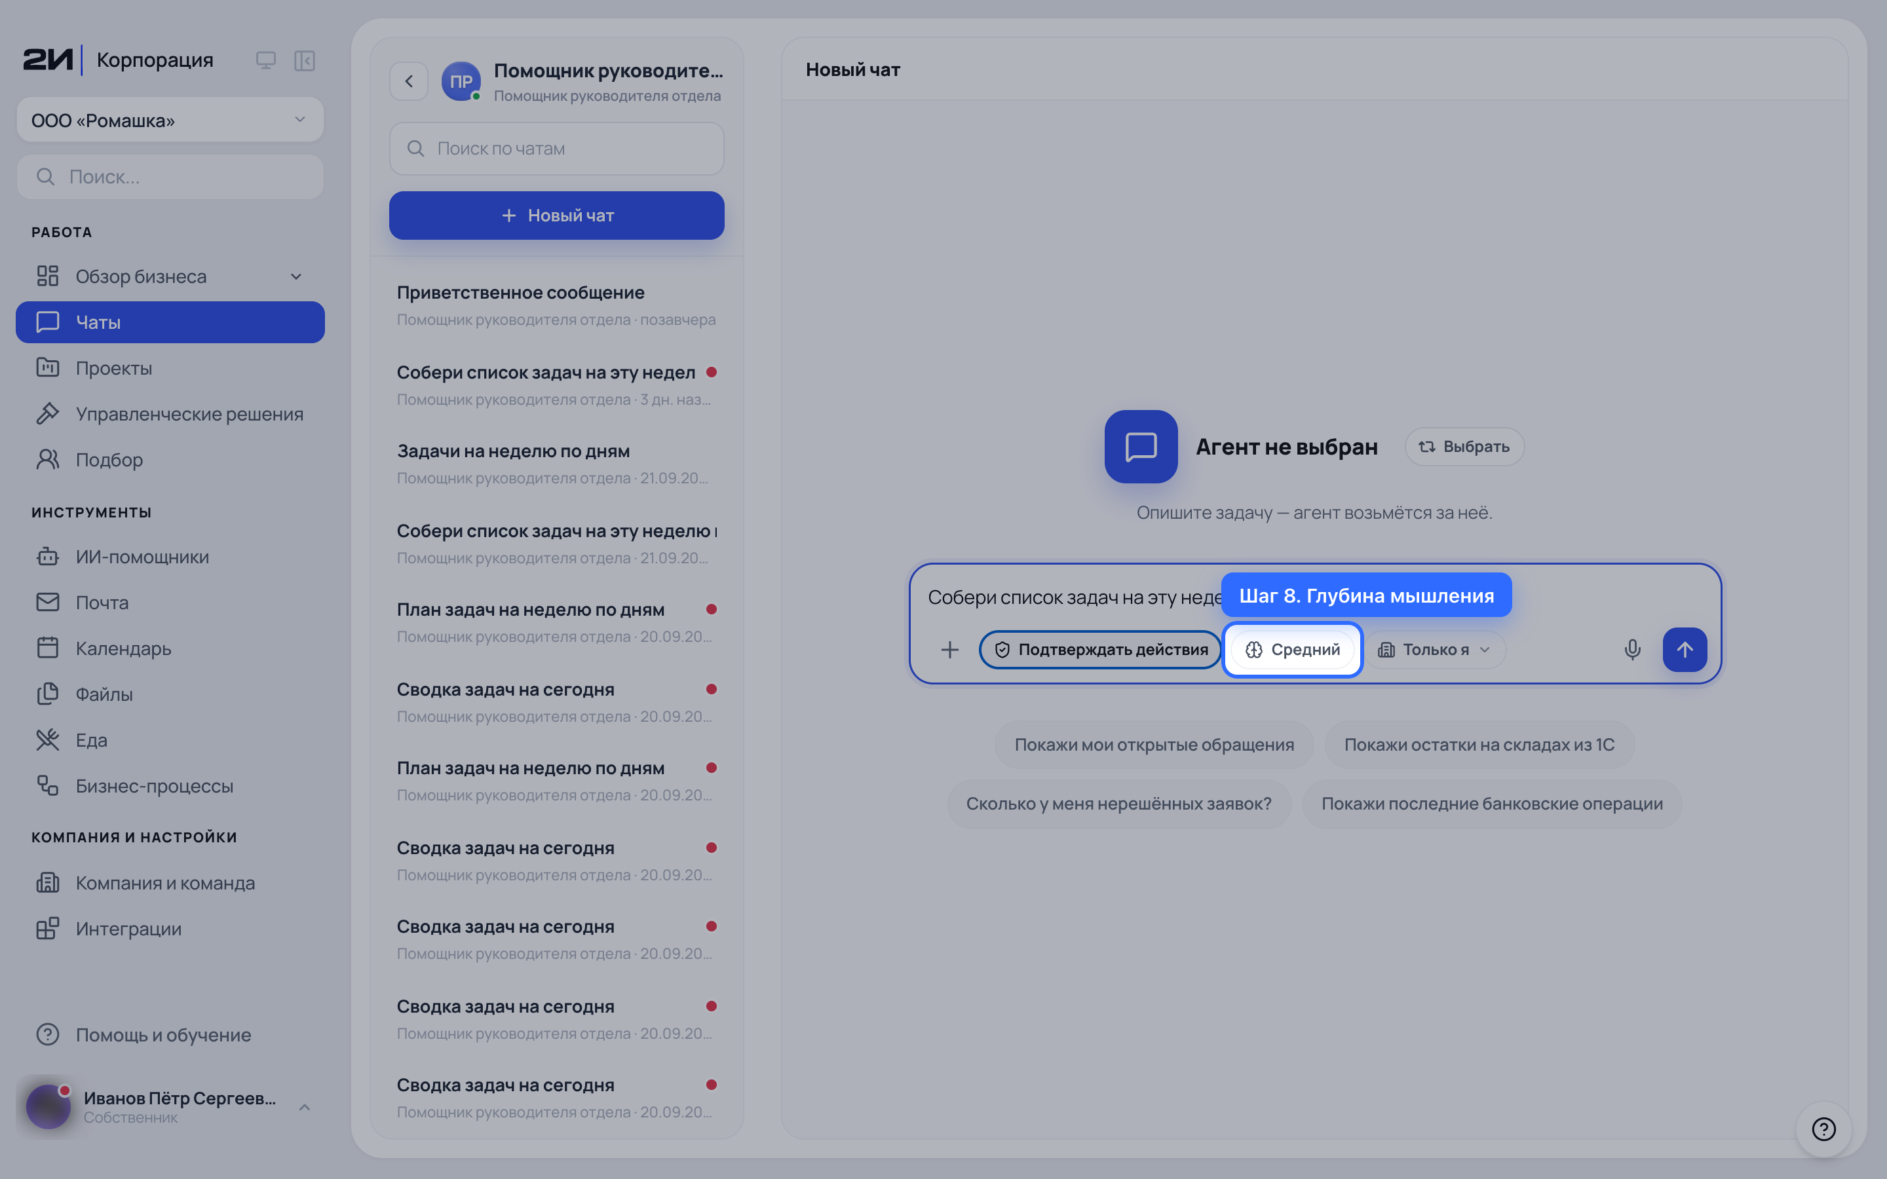Click the back arrow in chat list

409,81
